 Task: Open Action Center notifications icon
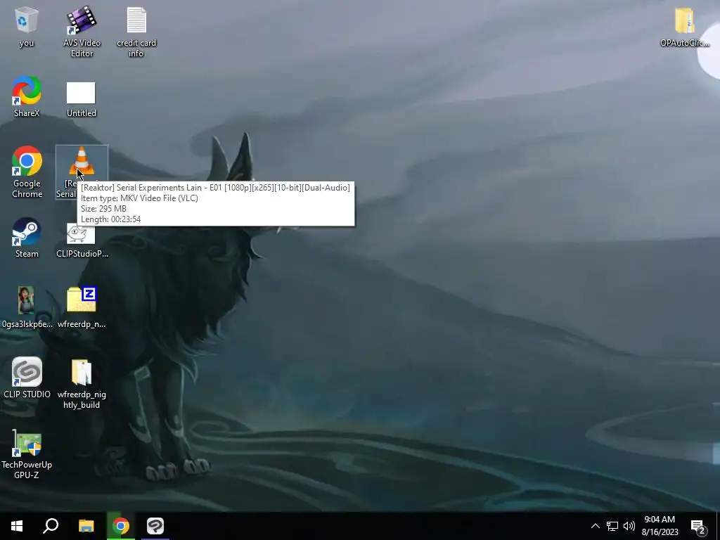point(698,526)
